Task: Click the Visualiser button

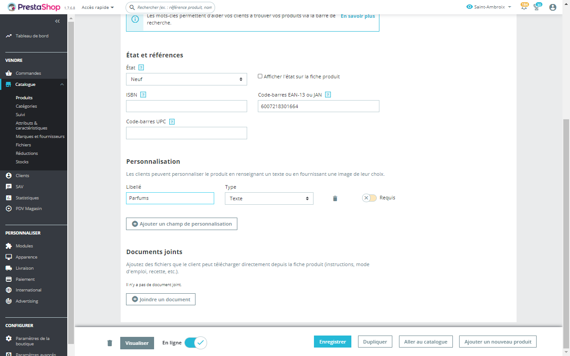Action: pos(137,343)
